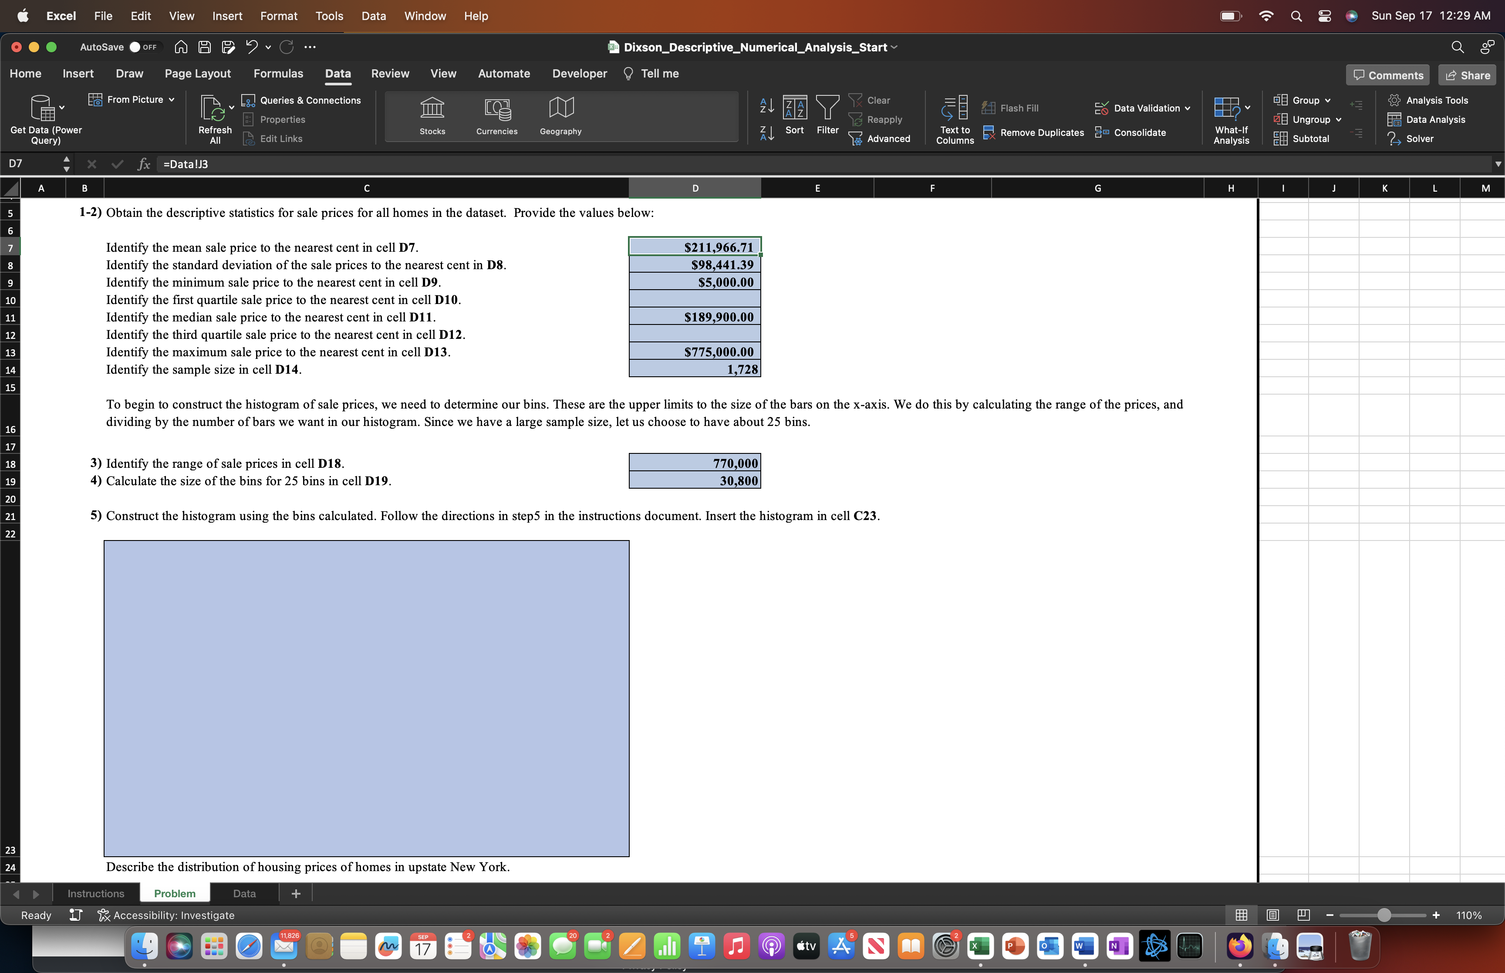
Task: Switch to the Data sheet tab
Action: click(244, 893)
